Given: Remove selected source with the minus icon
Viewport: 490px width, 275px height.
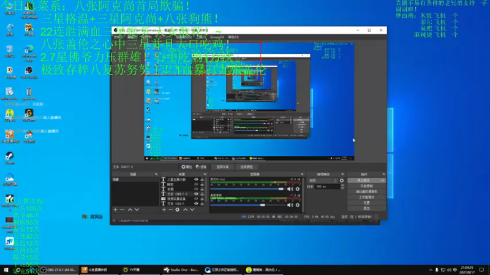Looking at the screenshot, I should pyautogui.click(x=171, y=210).
